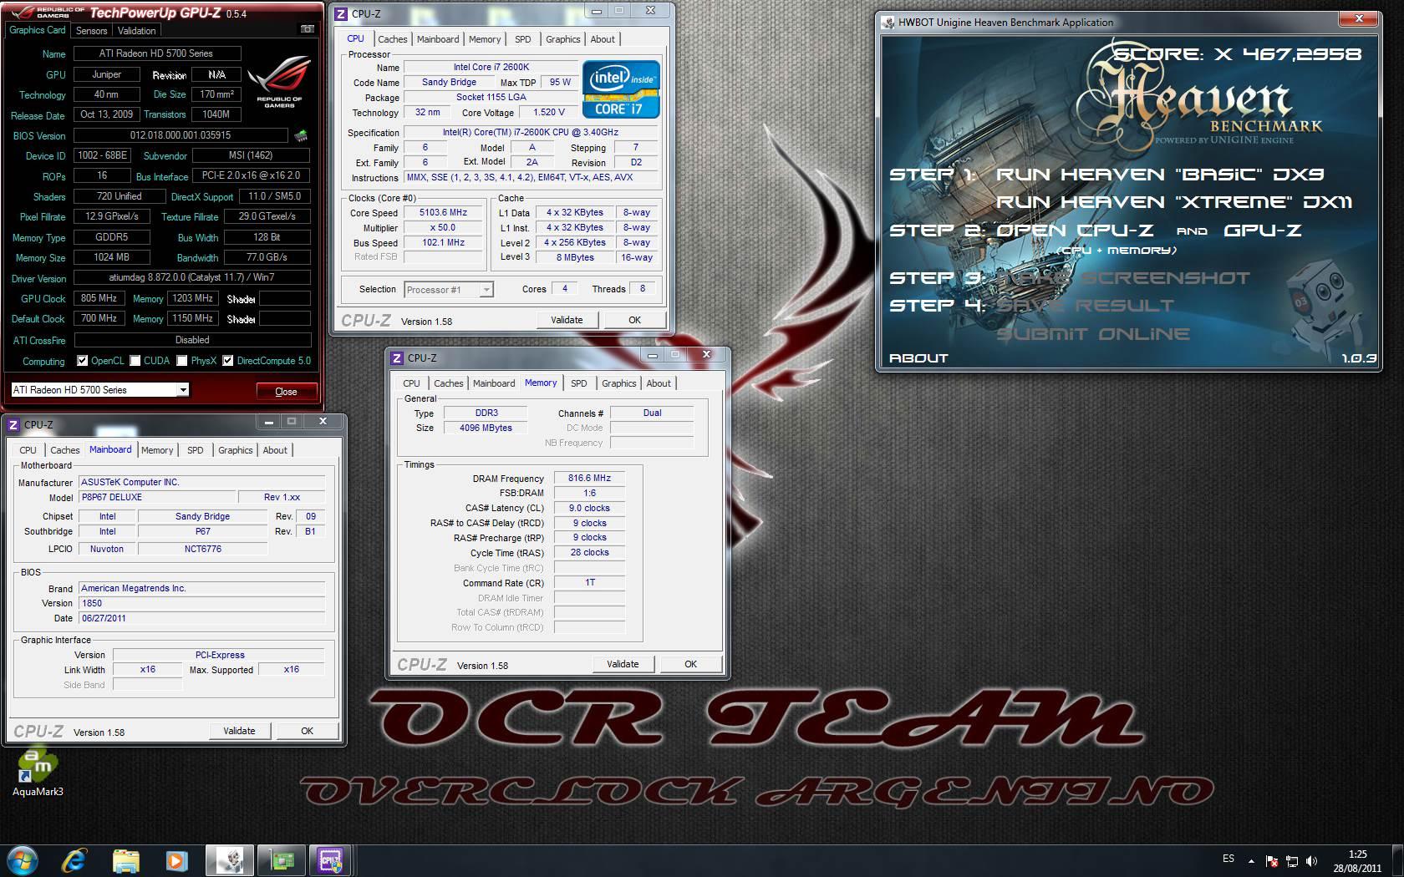This screenshot has height=877, width=1404.
Task: Open the Sensors tab in GPU-Z
Action: 91,31
